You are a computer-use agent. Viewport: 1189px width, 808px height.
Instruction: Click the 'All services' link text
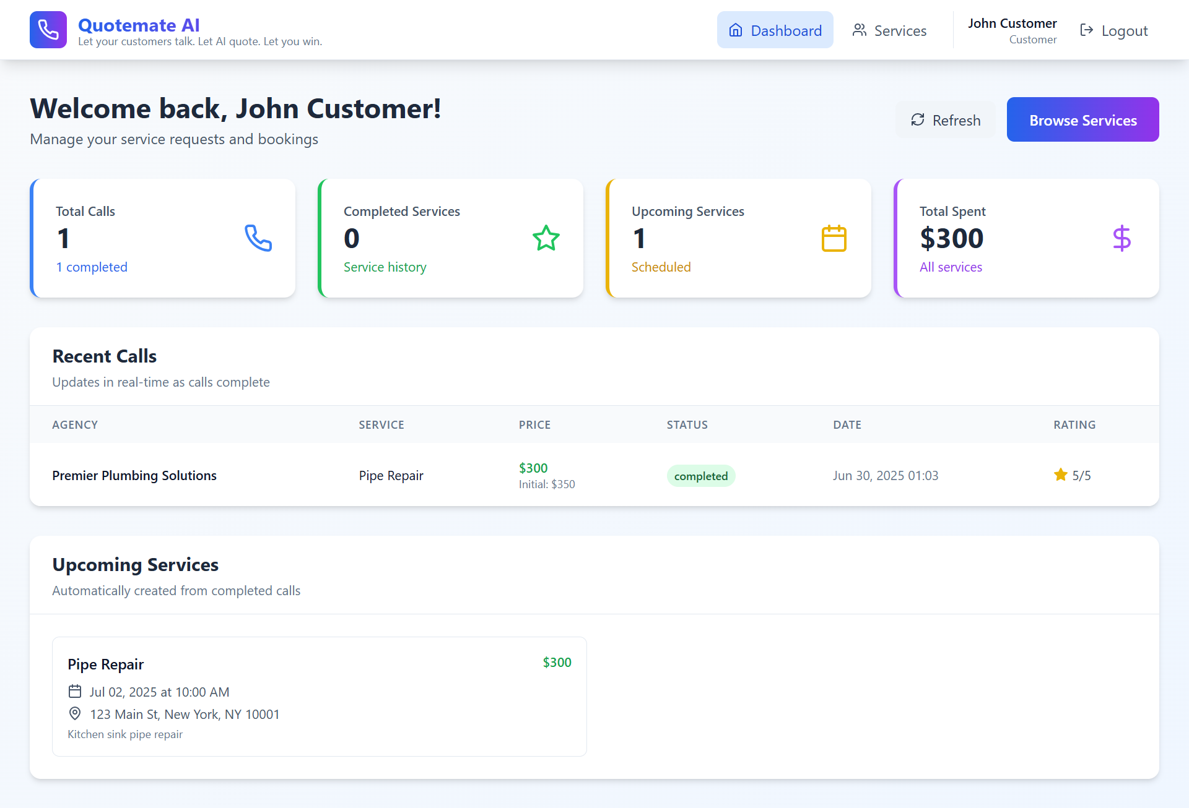point(951,267)
